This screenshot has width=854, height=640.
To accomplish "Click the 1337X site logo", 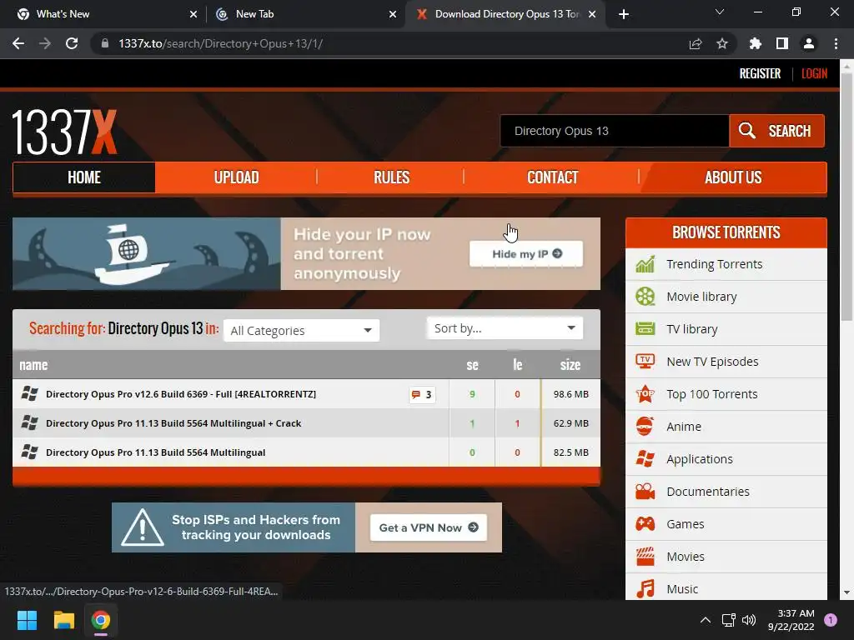I will (64, 132).
